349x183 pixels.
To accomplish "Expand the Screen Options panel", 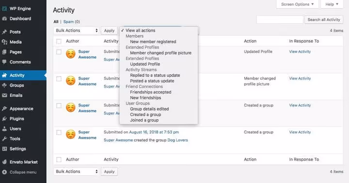I will [297, 4].
